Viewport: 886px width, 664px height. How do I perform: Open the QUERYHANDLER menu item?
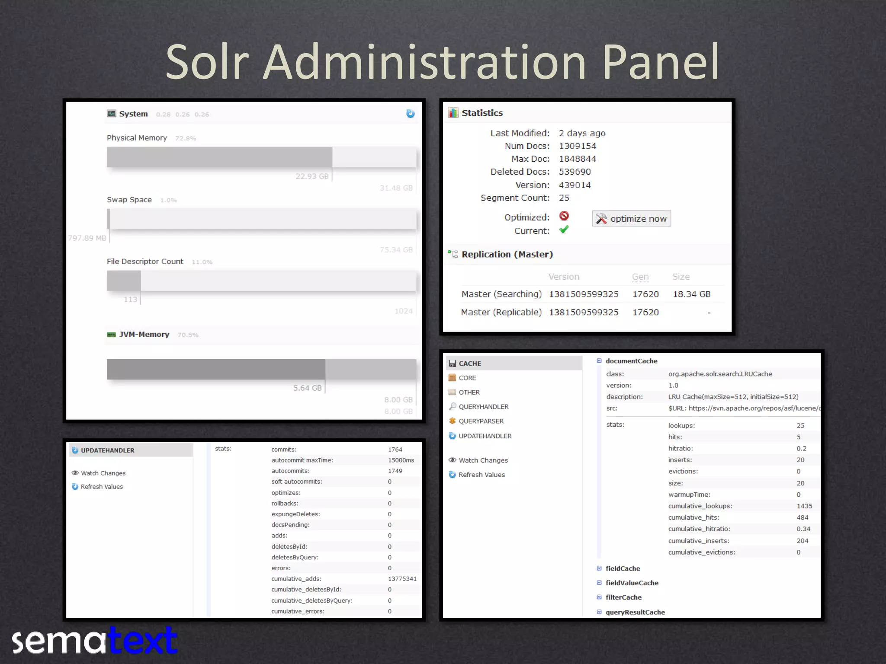pyautogui.click(x=484, y=407)
